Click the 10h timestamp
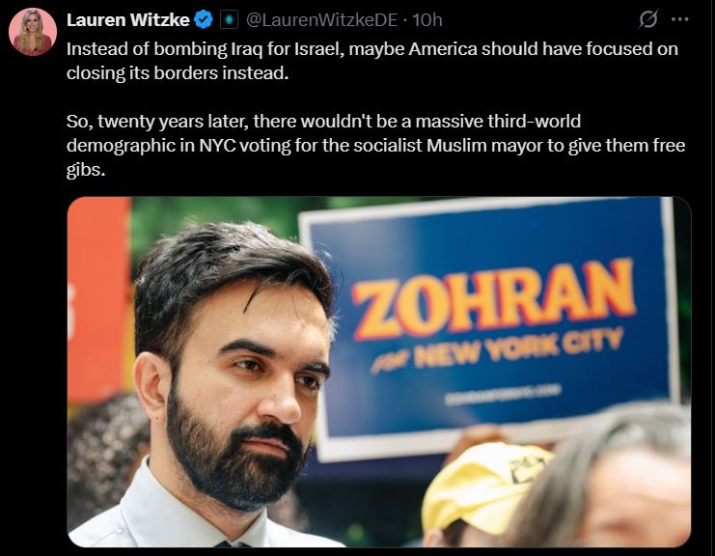The image size is (715, 556). (427, 19)
